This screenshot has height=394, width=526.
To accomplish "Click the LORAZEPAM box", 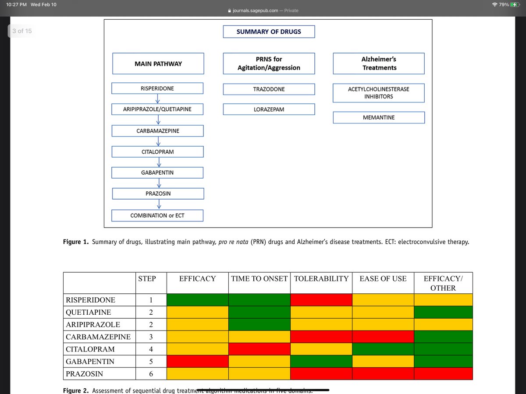I will coord(269,109).
